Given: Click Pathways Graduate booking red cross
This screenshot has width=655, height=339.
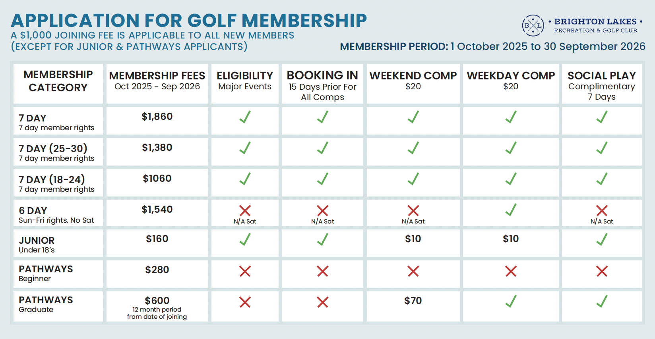Looking at the screenshot, I should [x=322, y=302].
